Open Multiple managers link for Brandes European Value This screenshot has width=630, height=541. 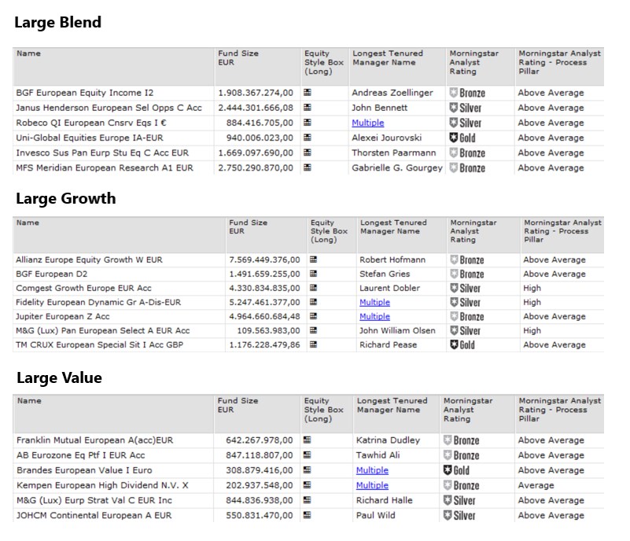372,470
